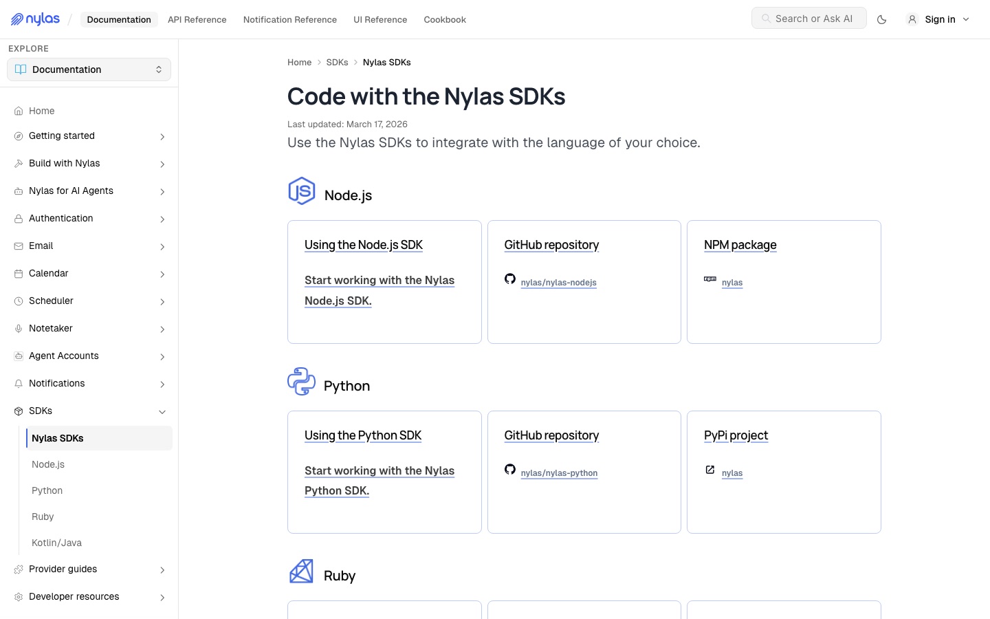The image size is (990, 619).
Task: Click the Search or Ask AI field
Action: coord(808,19)
